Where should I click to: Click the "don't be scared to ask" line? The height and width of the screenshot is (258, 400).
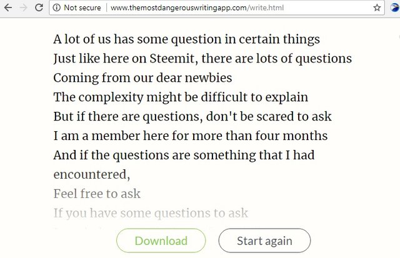coord(192,117)
